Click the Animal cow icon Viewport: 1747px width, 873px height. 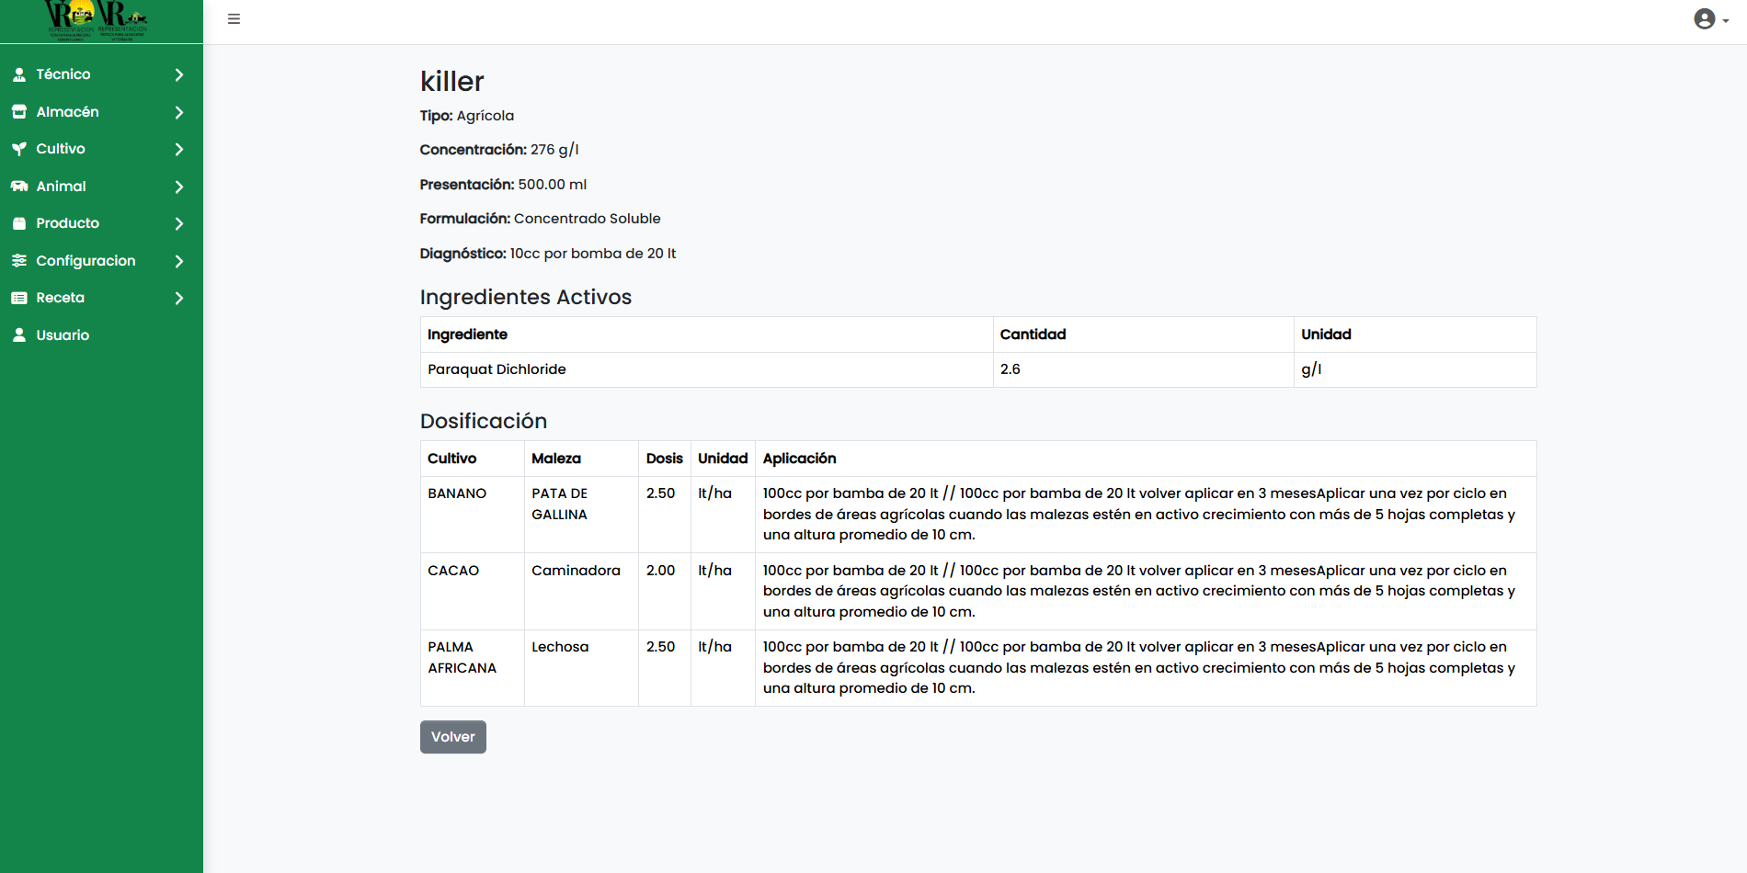[x=19, y=187]
